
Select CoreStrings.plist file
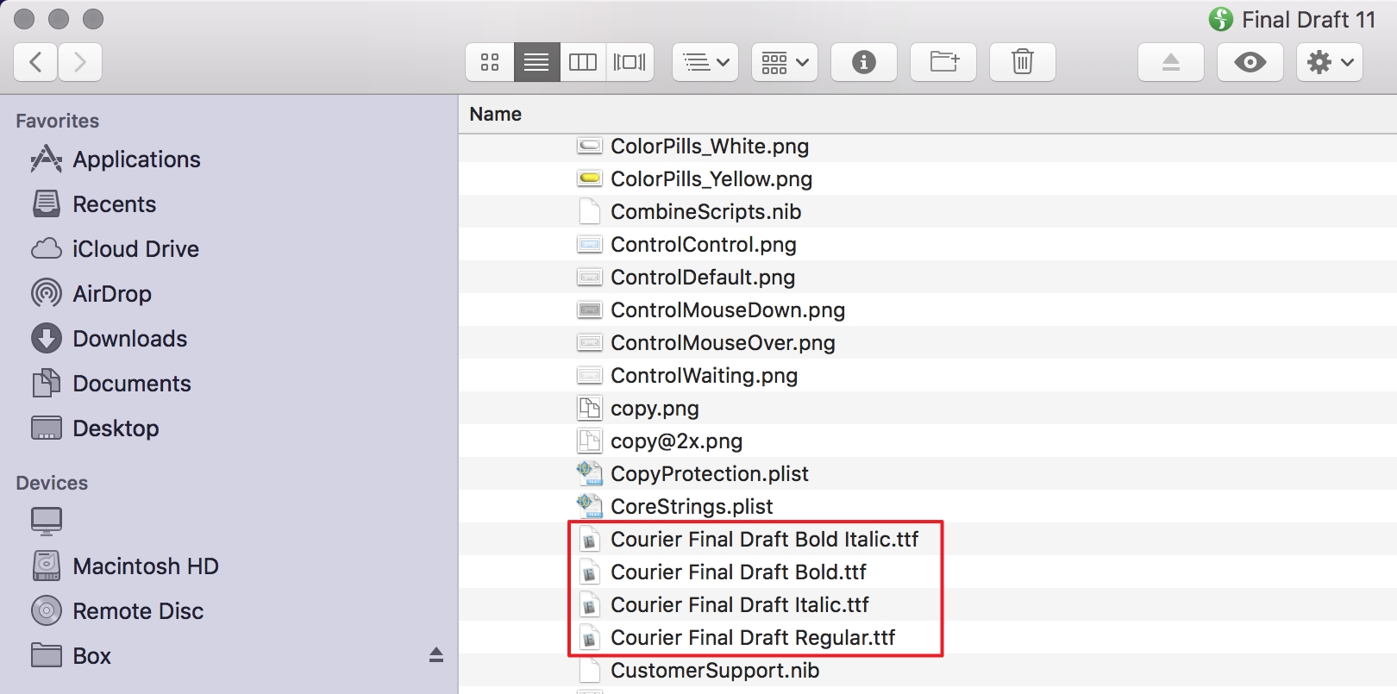pyautogui.click(x=692, y=507)
